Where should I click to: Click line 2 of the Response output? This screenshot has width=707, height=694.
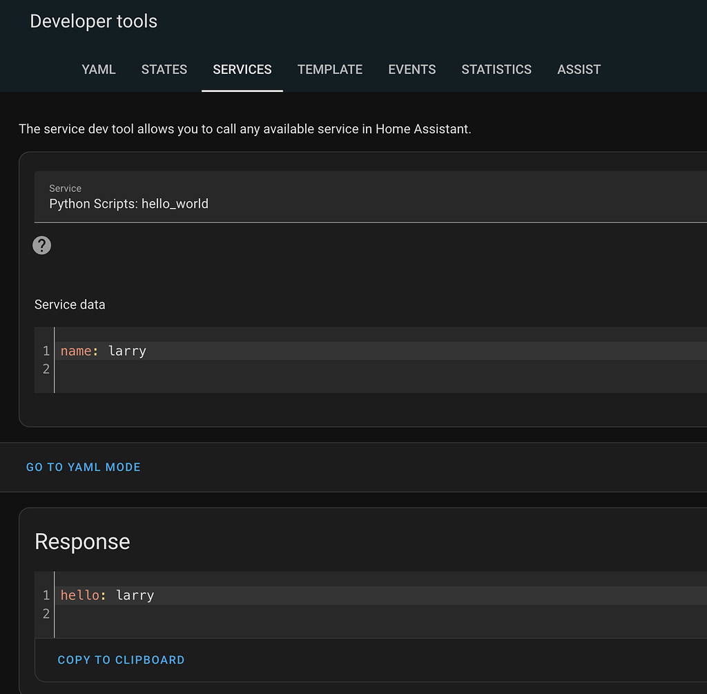207,613
